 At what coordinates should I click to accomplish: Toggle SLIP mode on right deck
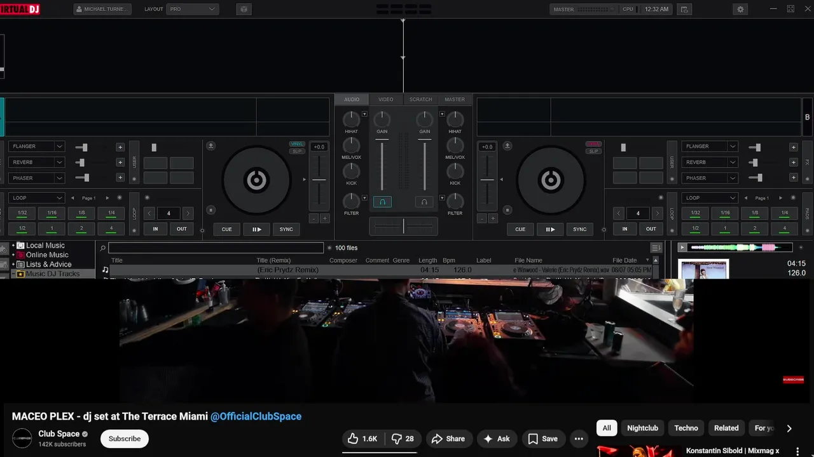click(593, 151)
